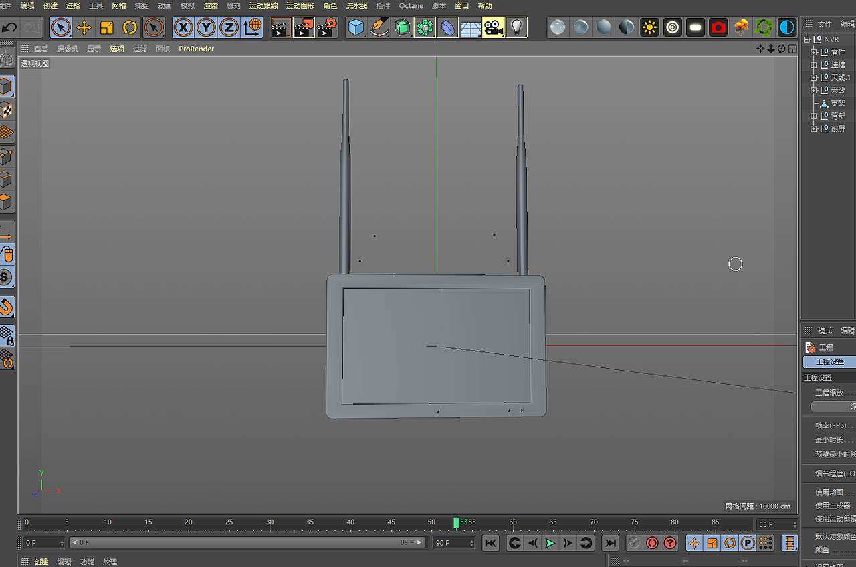Toggle the world coordinate system icon

pyautogui.click(x=253, y=27)
